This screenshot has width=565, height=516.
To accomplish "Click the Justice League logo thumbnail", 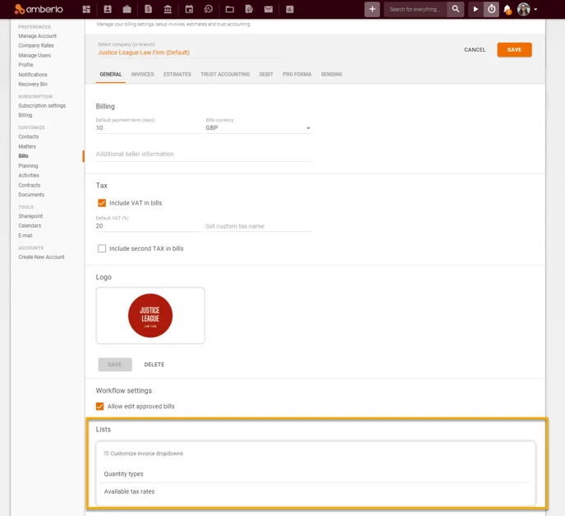I will pyautogui.click(x=150, y=316).
